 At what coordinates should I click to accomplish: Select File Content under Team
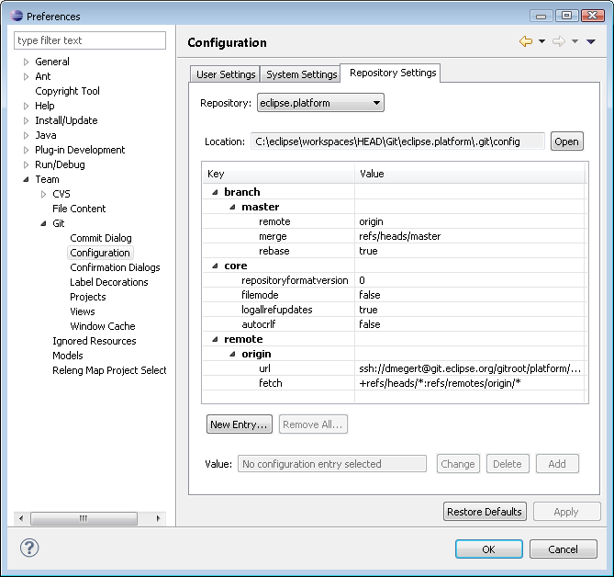[79, 209]
